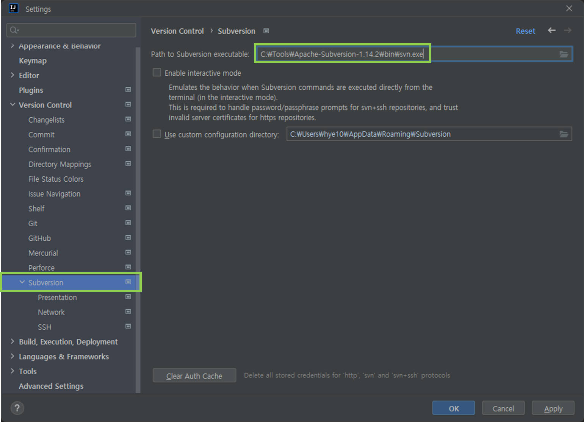This screenshot has height=422, width=584.
Task: Click project-level icon next to Plugins
Action: [x=128, y=90]
